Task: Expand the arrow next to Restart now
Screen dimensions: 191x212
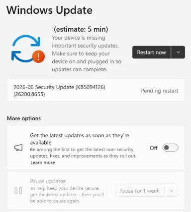Action: click(178, 52)
